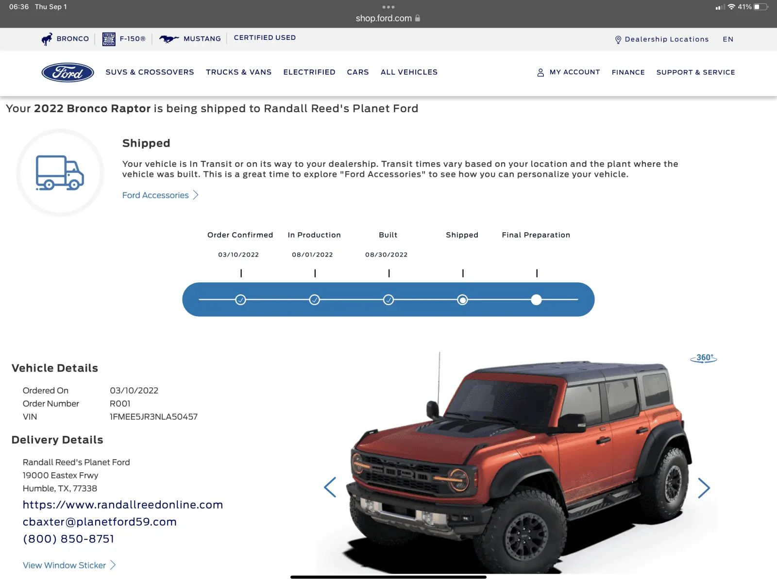Switch language using EN selector
Screen dimensions: 777x583
coord(728,39)
